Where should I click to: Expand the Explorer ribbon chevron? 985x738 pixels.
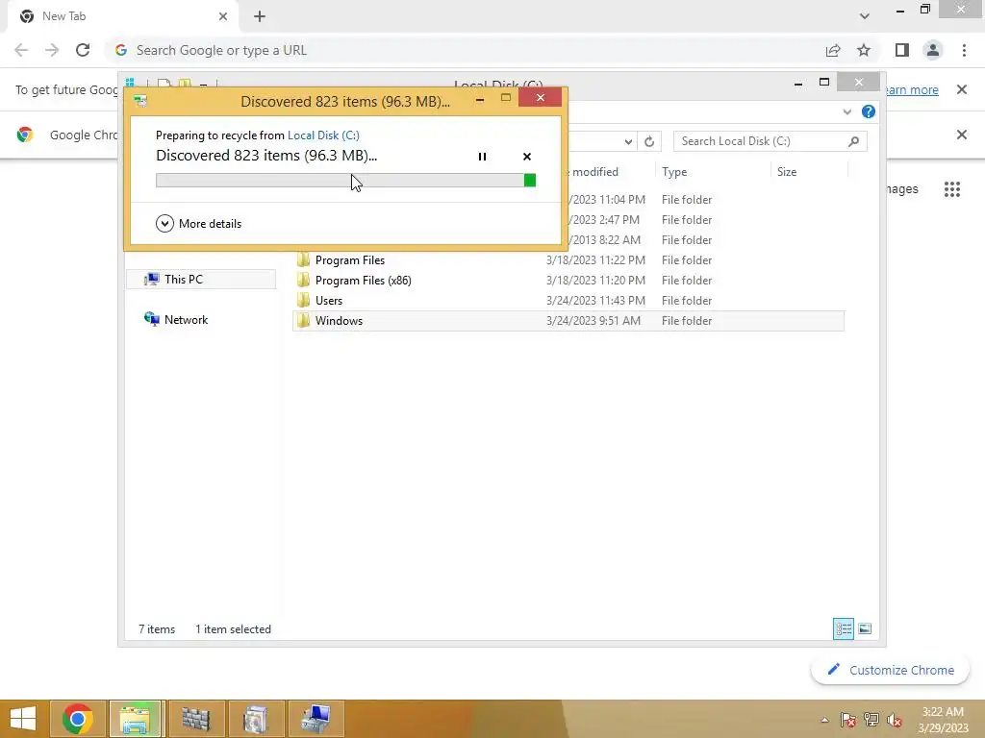pyautogui.click(x=846, y=111)
